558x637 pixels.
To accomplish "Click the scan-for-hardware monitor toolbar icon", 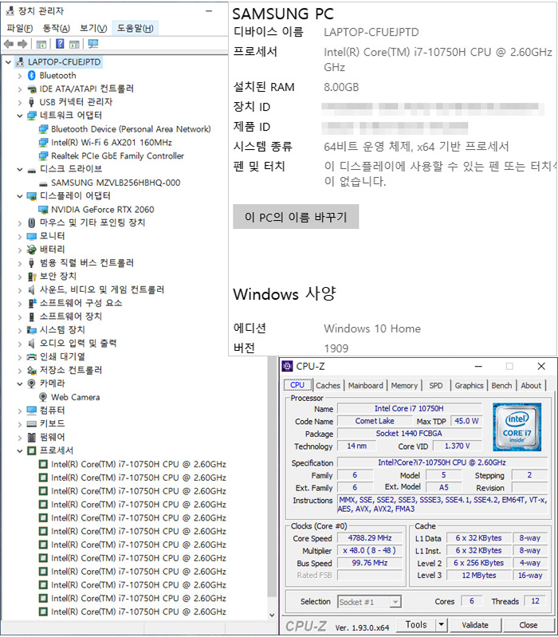I will [93, 44].
